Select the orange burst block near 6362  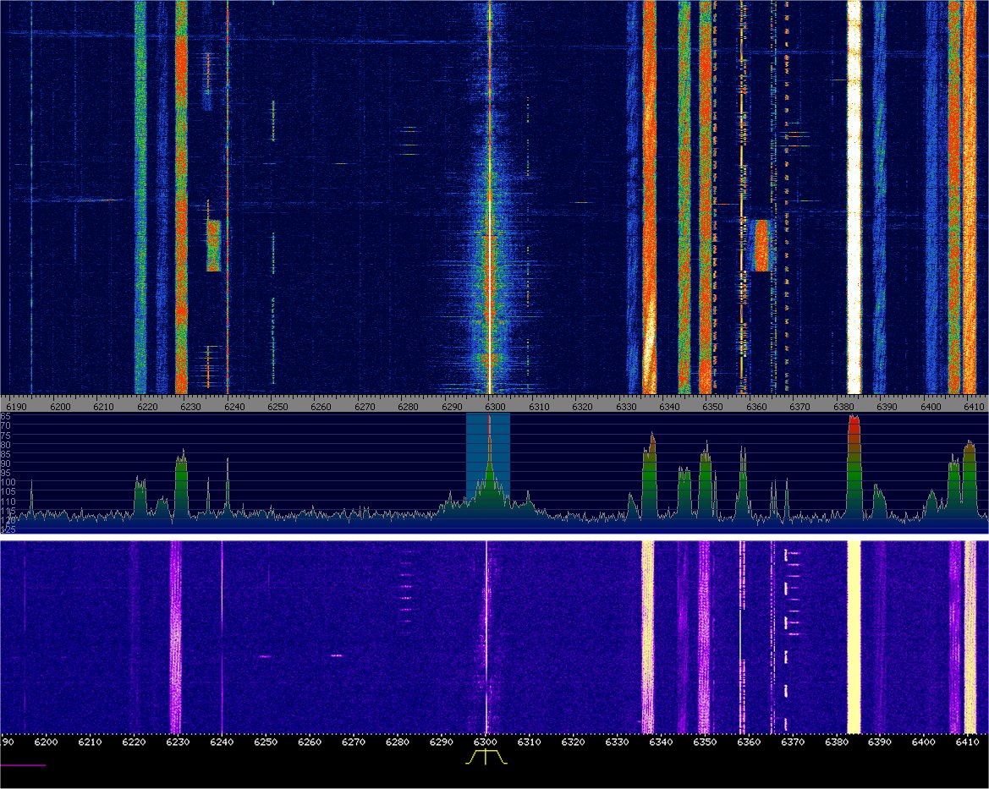click(x=762, y=245)
